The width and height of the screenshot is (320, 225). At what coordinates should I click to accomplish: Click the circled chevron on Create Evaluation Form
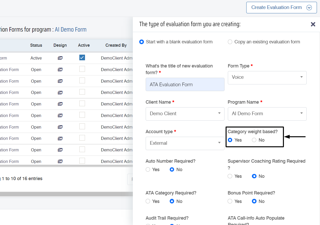pos(309,7)
